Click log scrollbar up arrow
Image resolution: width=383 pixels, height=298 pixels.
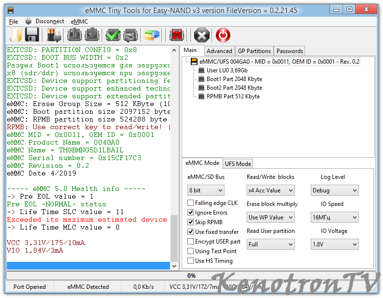point(174,50)
